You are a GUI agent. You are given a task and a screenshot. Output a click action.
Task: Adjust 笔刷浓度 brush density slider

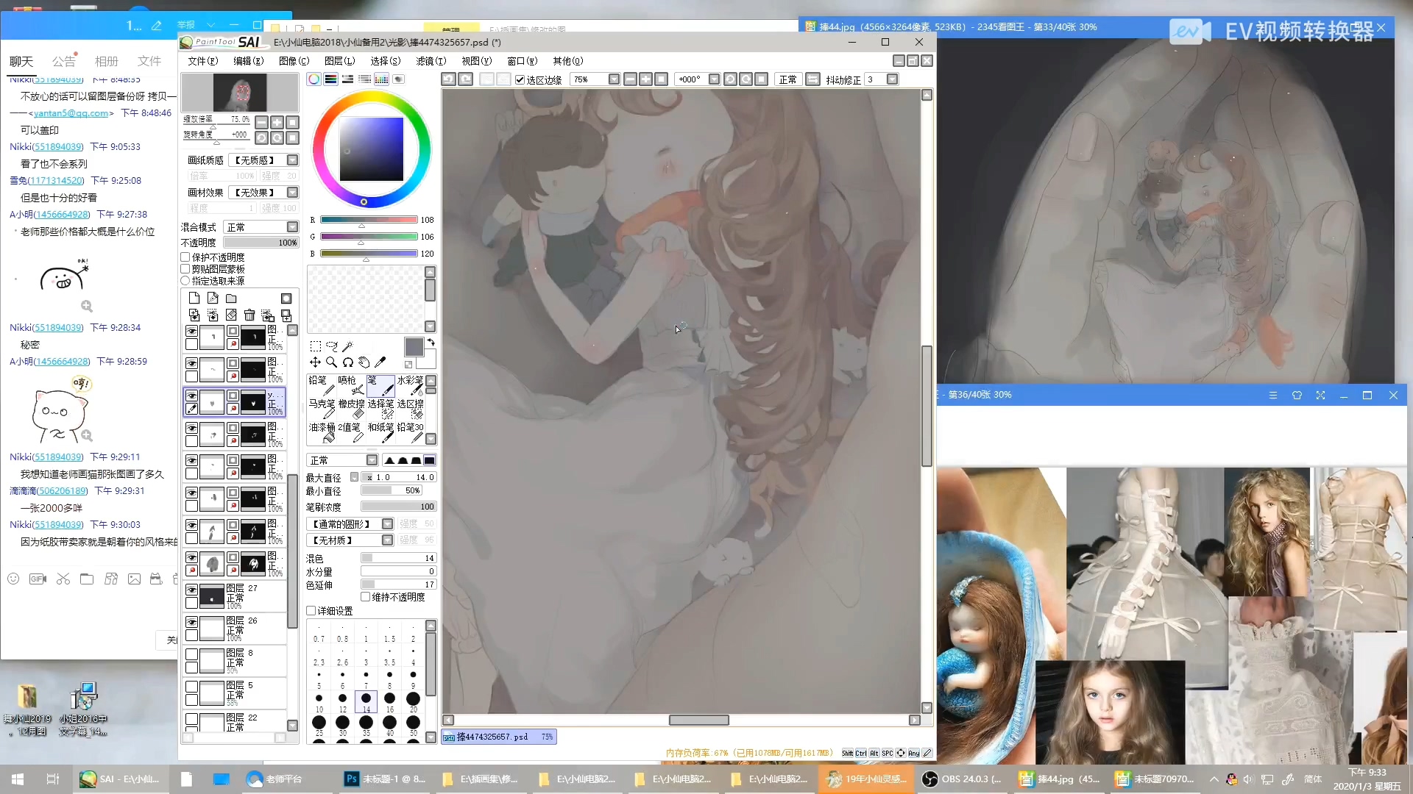pos(398,507)
